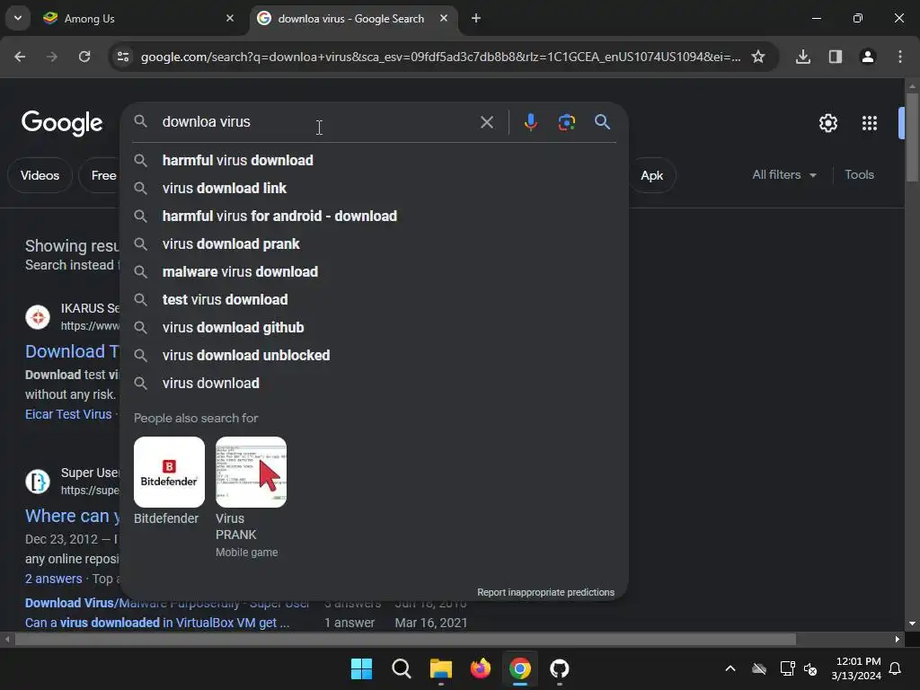The image size is (920, 690).
Task: Go to the Google logo homepage
Action: tap(62, 123)
